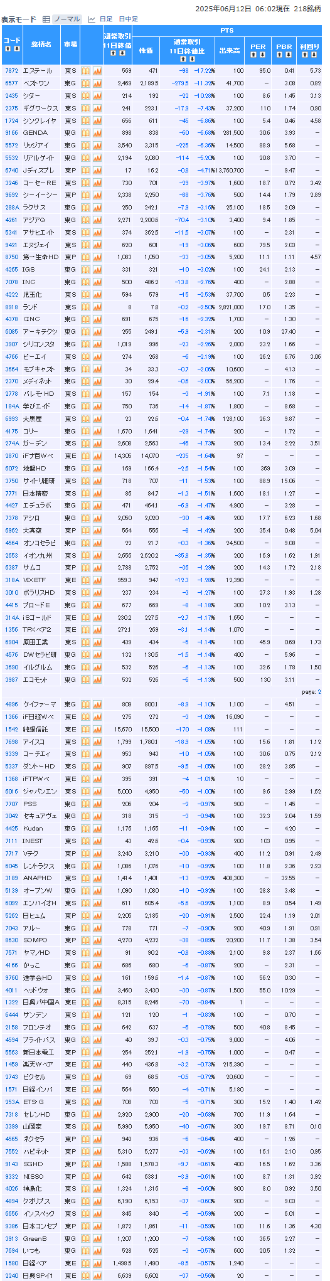Open the chart icon for ランド
The width and height of the screenshot is (330, 1281).
click(x=97, y=307)
